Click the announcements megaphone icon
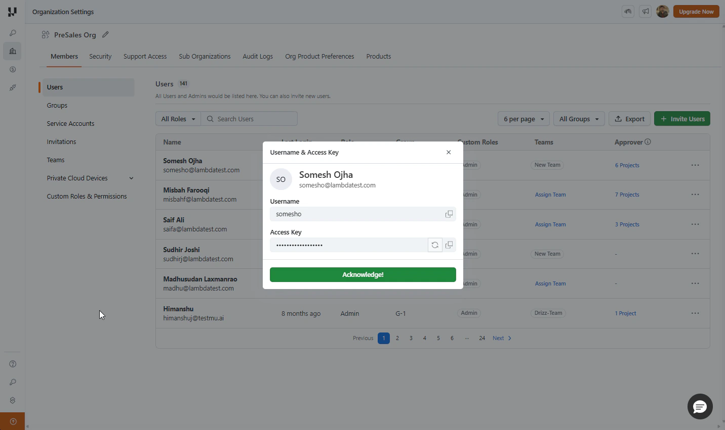 point(645,12)
